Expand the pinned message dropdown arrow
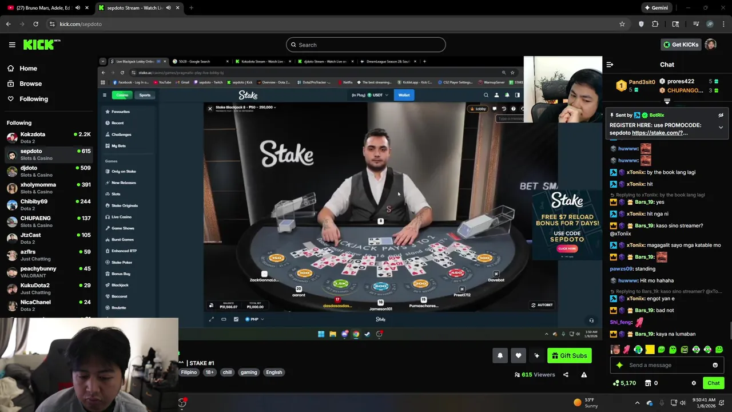Image resolution: width=732 pixels, height=412 pixels. 721,127
